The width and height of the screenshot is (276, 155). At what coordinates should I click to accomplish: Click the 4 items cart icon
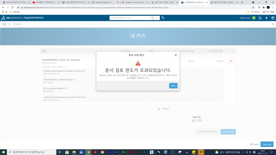[x=251, y=144]
